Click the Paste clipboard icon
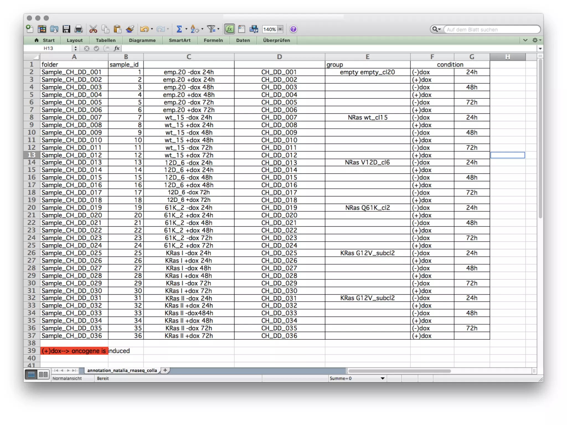The image size is (567, 425). (x=117, y=29)
